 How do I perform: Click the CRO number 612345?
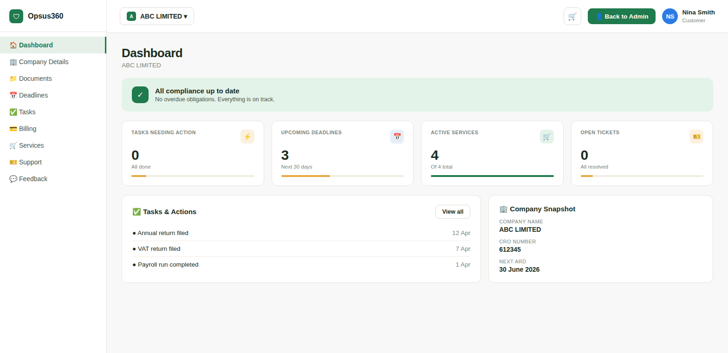(510, 249)
